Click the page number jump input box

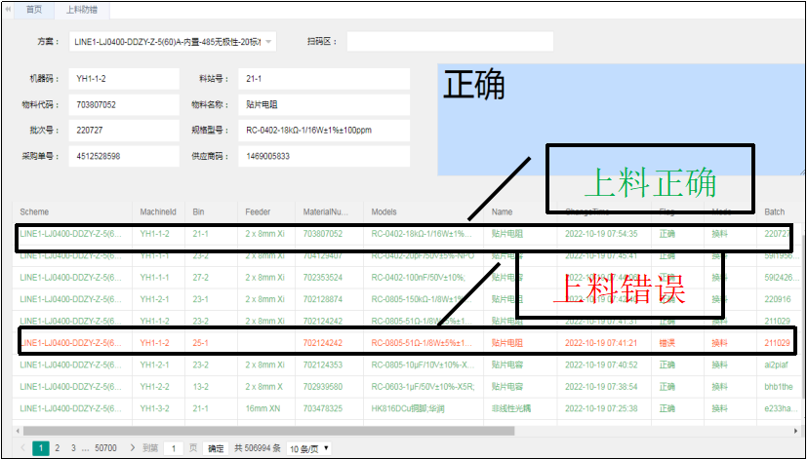173,448
